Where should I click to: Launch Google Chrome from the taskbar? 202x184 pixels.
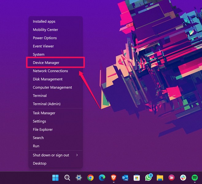click(x=90, y=178)
